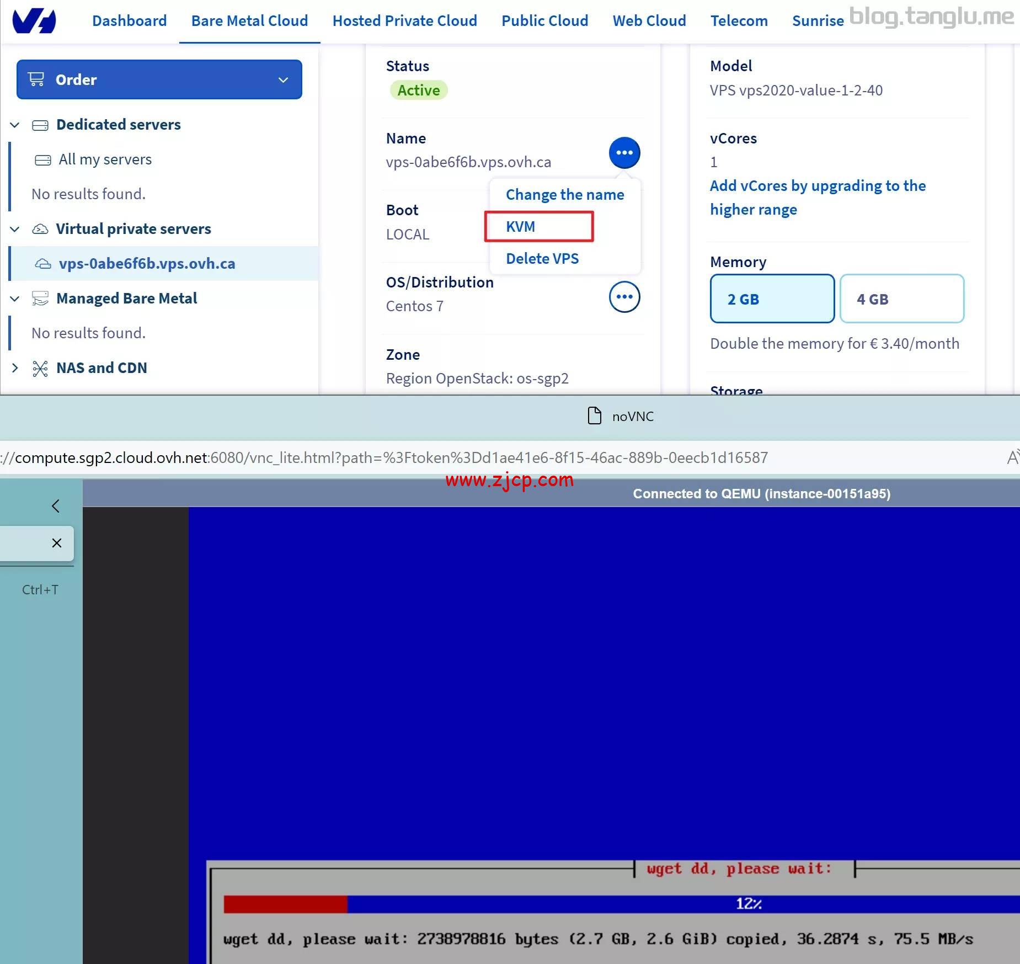
Task: Switch to the Public Cloud tab
Action: [544, 21]
